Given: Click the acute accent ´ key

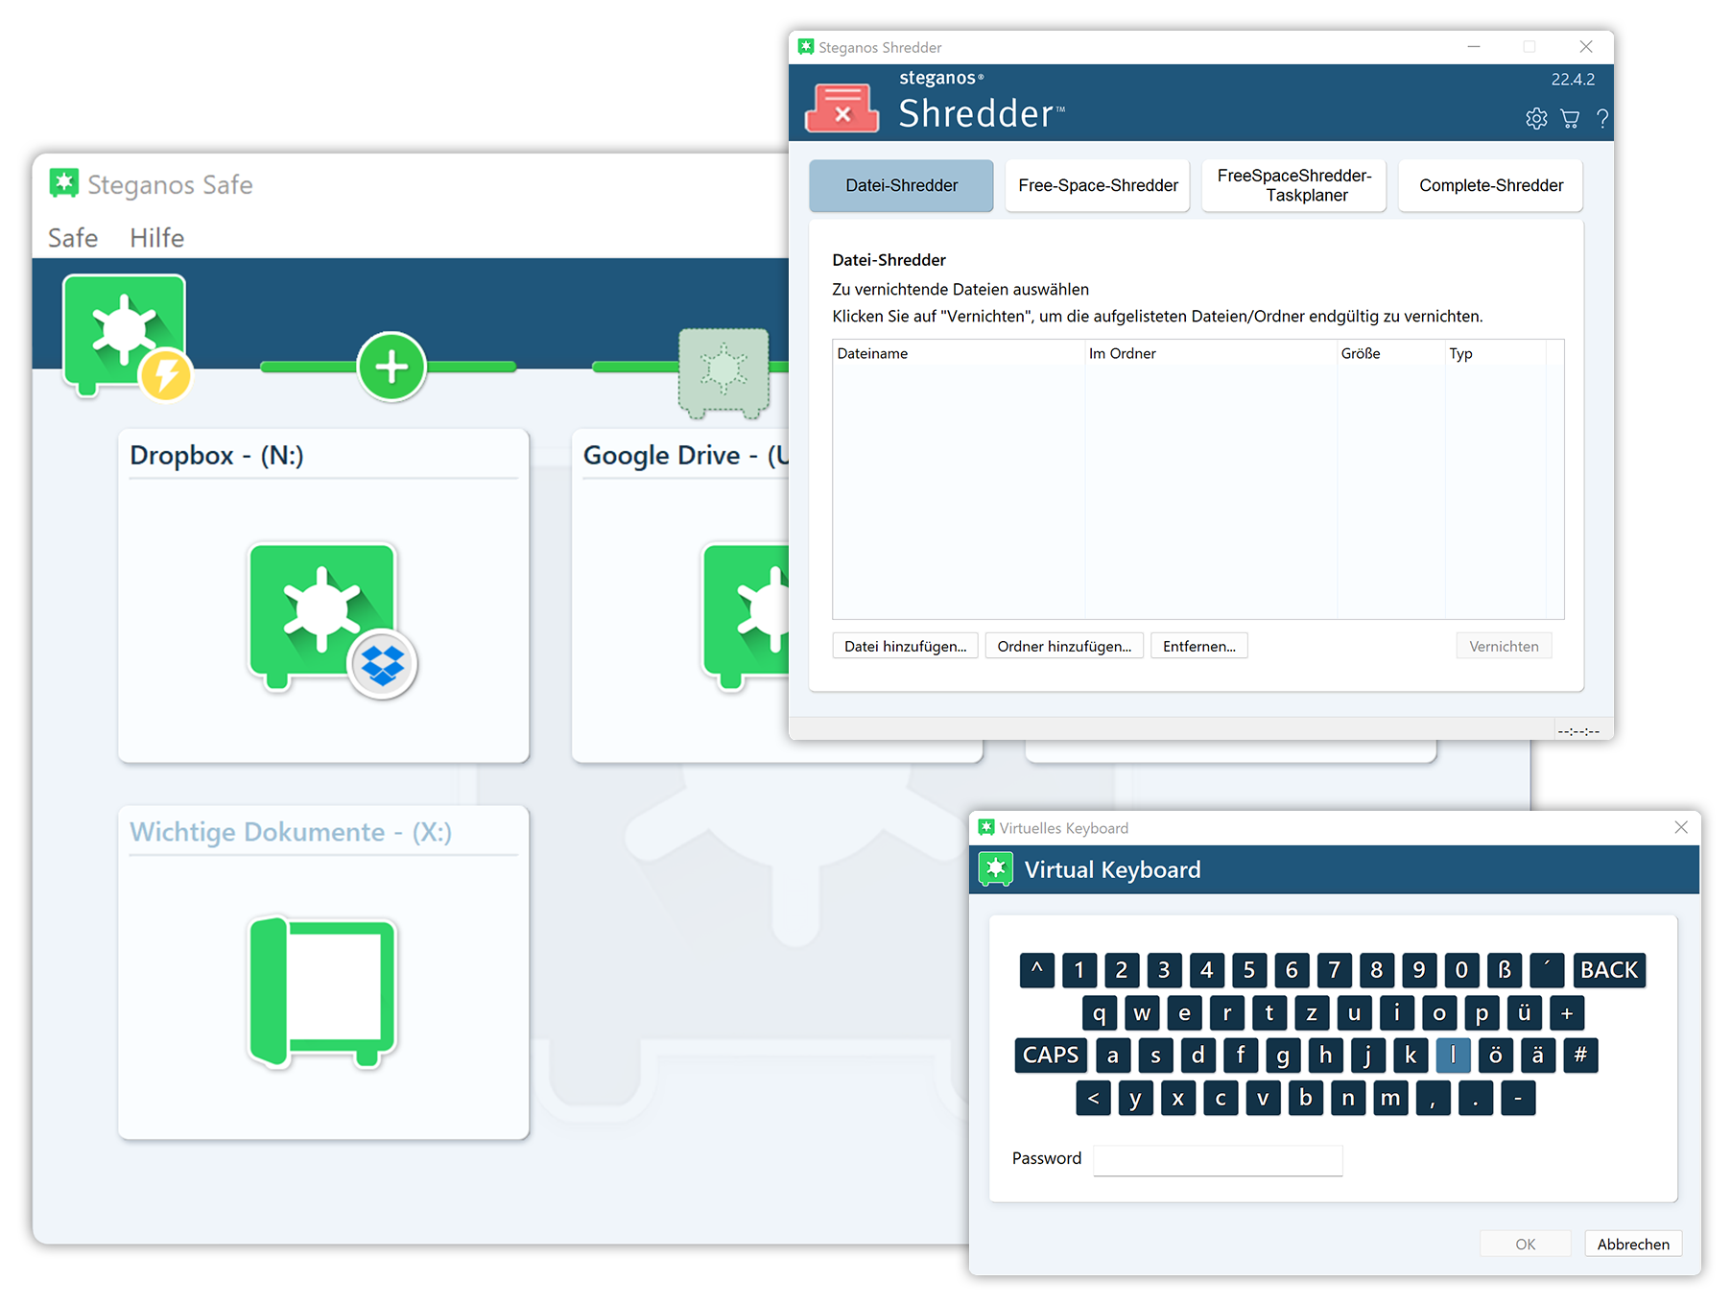Looking at the screenshot, I should [x=1547, y=969].
